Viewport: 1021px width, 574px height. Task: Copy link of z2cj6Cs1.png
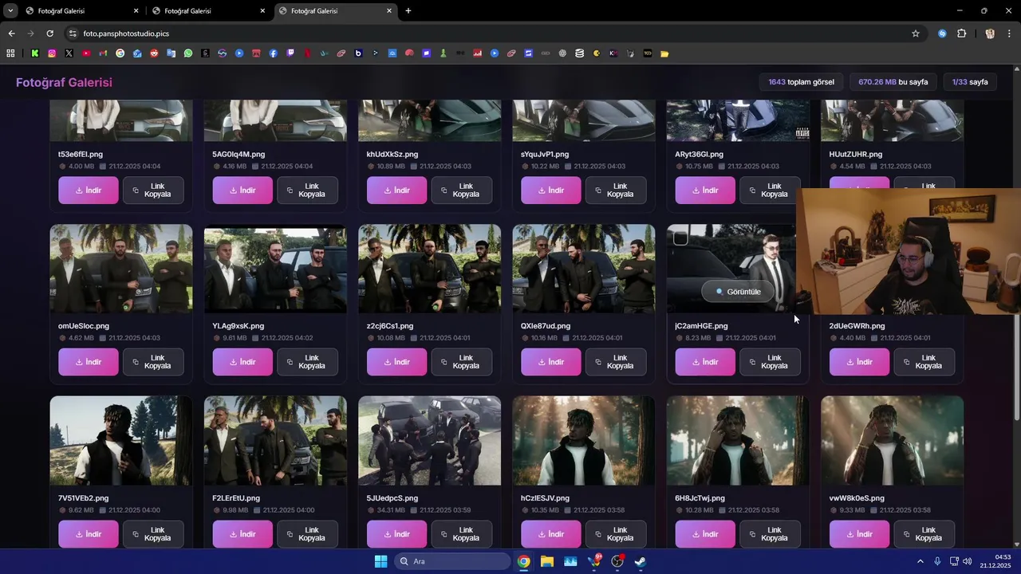pos(462,362)
